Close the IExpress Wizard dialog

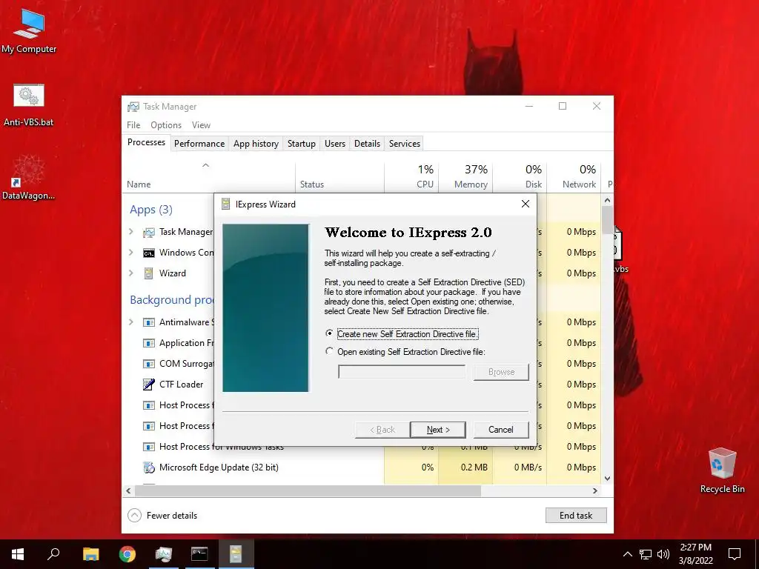[526, 204]
